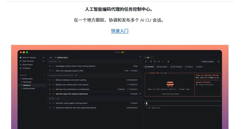The image size is (241, 129).
Task: Switch to the Meta tab
Action: [x=199, y=67]
